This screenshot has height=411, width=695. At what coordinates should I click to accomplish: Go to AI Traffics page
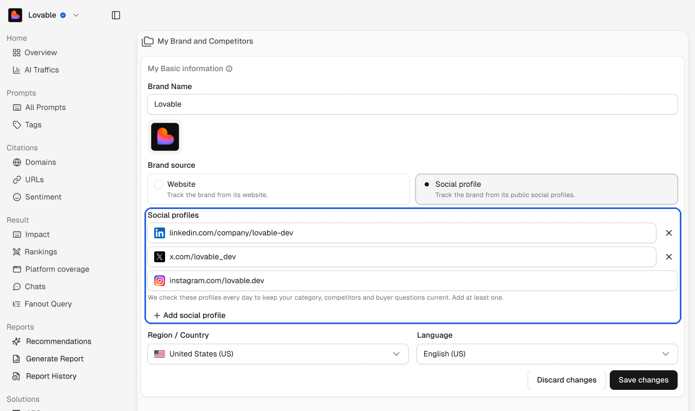[x=36, y=70]
